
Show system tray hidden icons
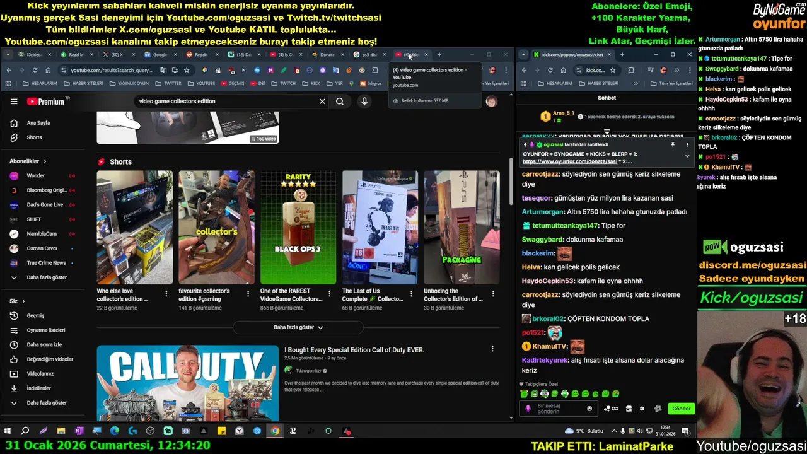coord(615,431)
